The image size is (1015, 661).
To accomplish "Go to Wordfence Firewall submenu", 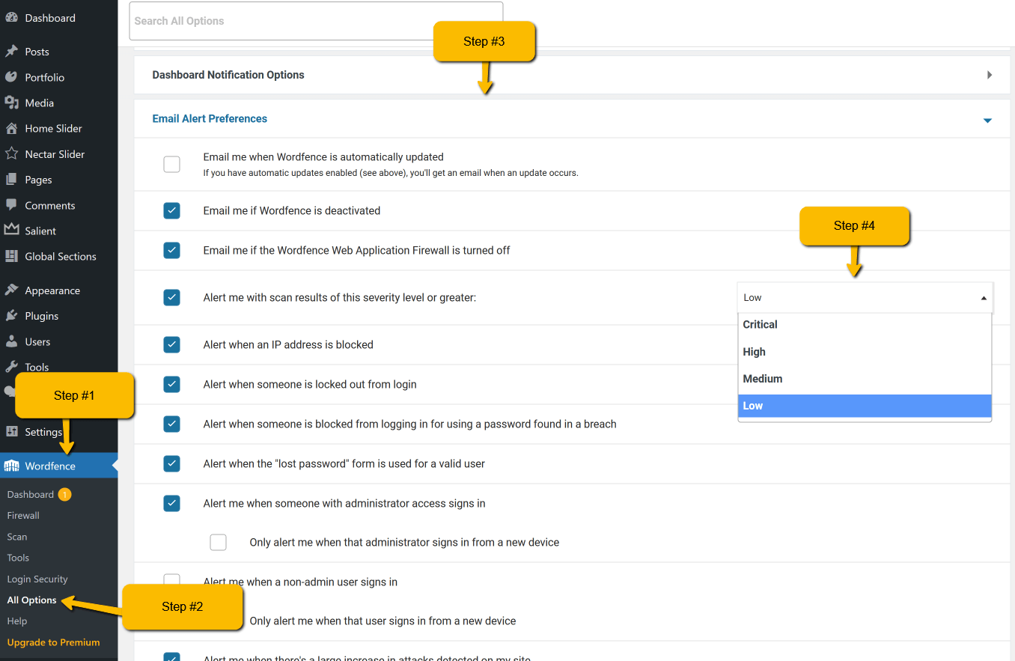I will click(23, 515).
